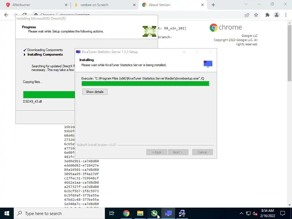Click variation 4662e1aa-ca7d8d80
This screenshot has width=292, height=219.
(81, 182)
